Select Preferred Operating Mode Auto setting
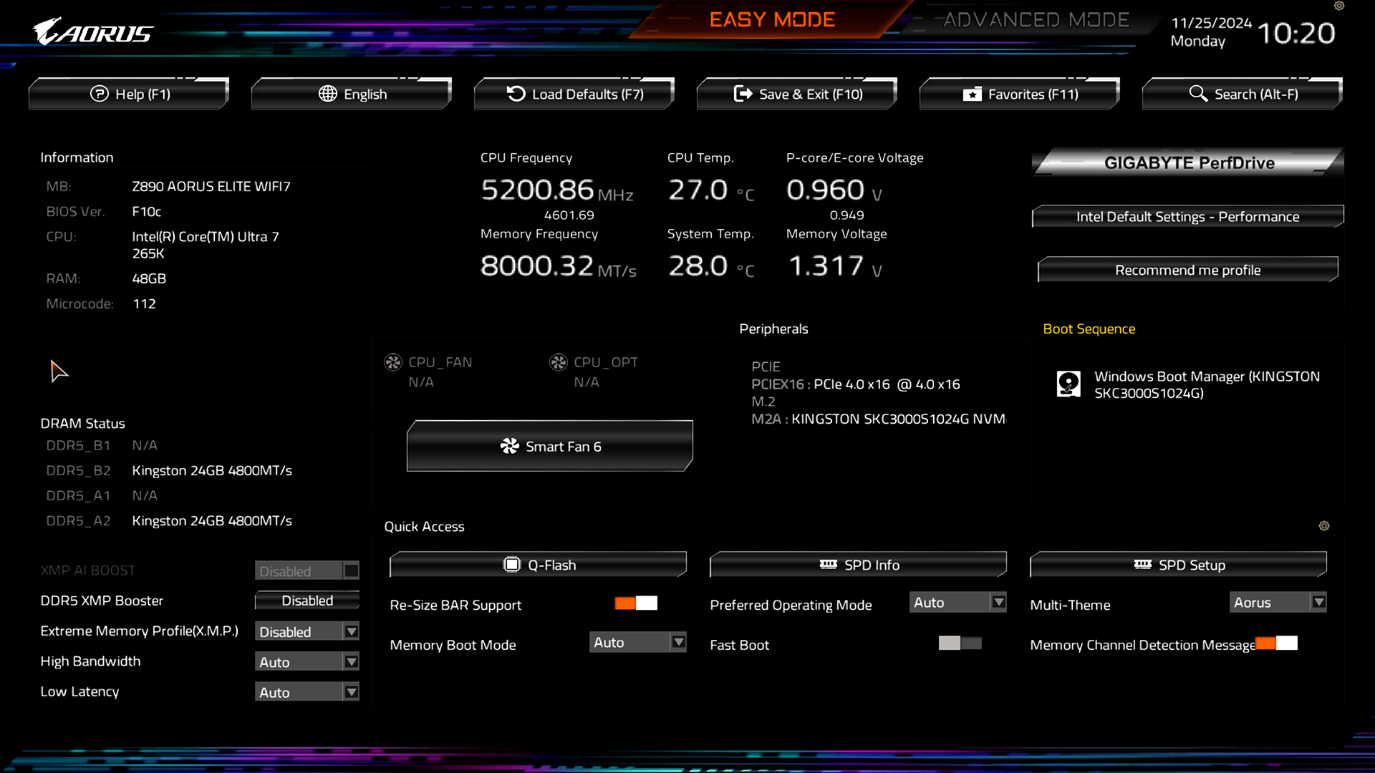This screenshot has height=773, width=1375. pyautogui.click(x=957, y=602)
